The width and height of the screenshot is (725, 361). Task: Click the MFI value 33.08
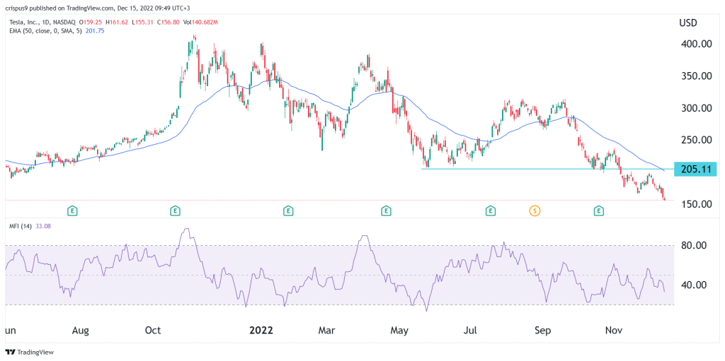point(42,226)
